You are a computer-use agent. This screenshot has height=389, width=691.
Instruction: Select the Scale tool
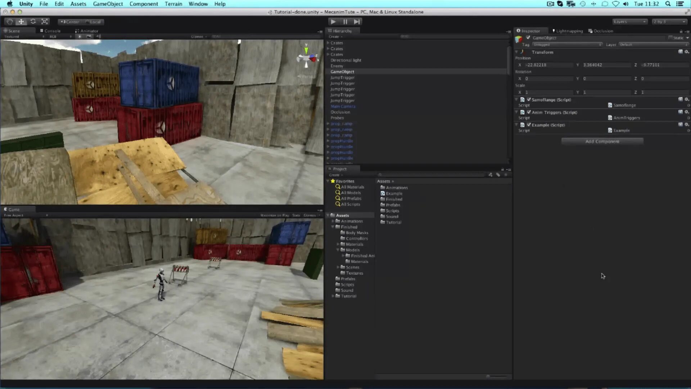pyautogui.click(x=44, y=22)
